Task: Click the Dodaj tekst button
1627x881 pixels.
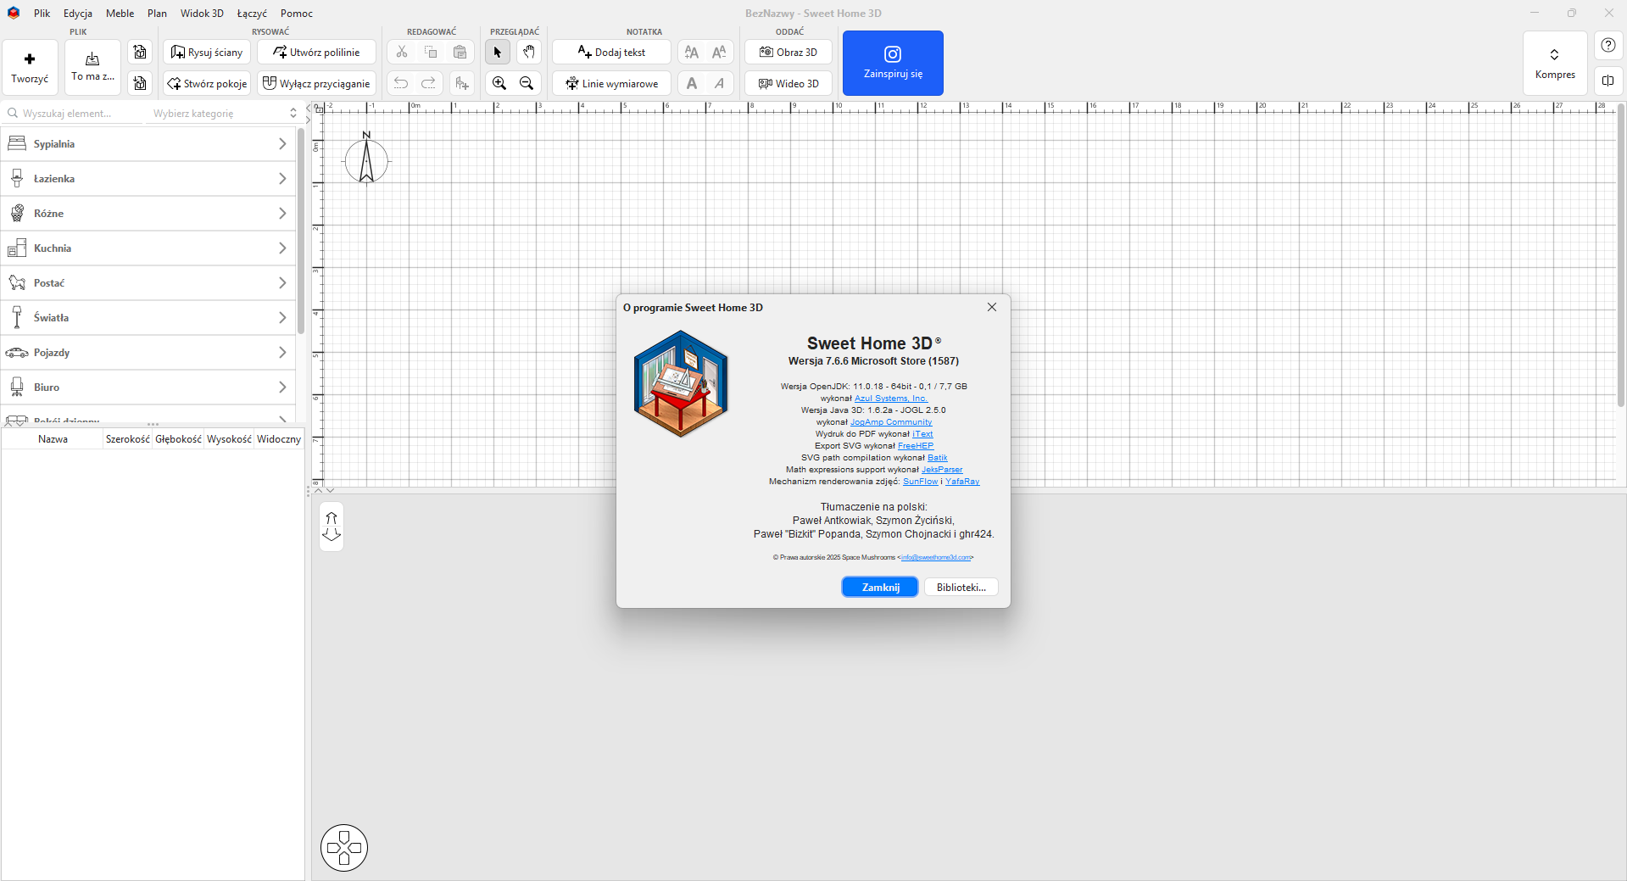Action: pos(611,52)
